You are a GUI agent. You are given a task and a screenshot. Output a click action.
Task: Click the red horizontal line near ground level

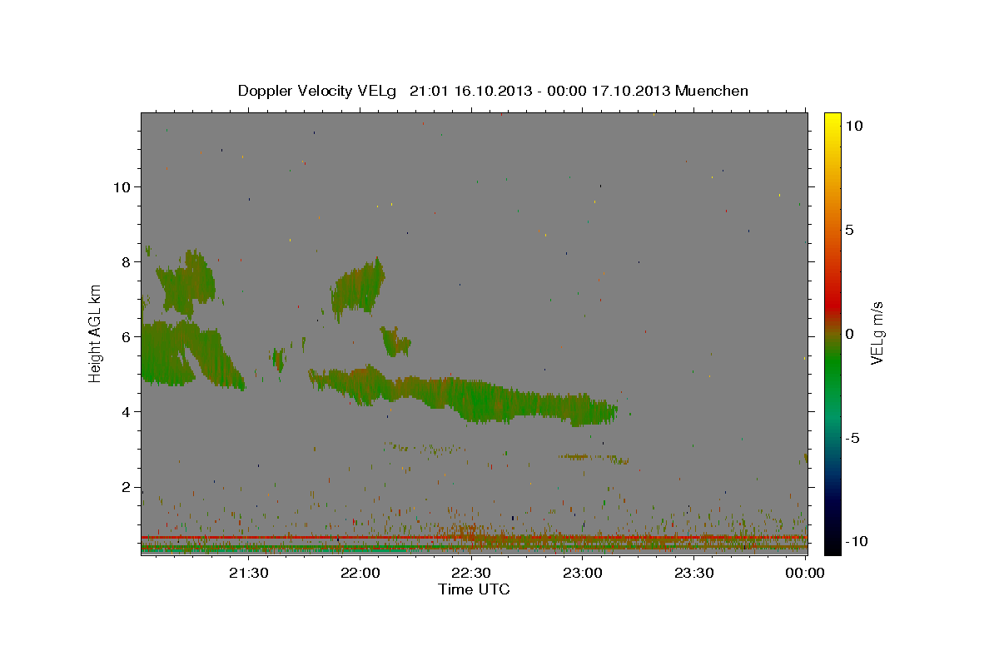pos(474,538)
